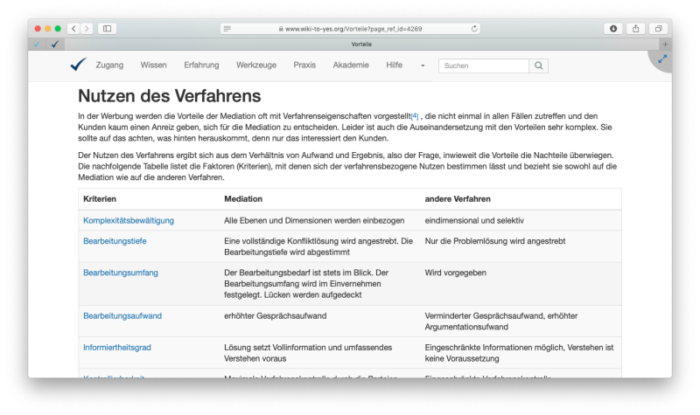Image resolution: width=700 pixels, height=415 pixels.
Task: Open the Komplexitätsbewältigung link
Action: click(x=129, y=220)
